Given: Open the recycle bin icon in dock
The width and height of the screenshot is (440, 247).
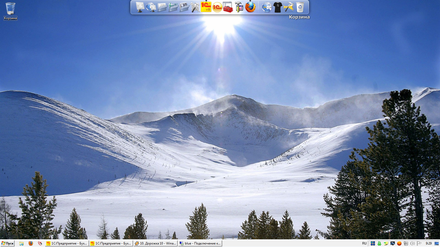Looking at the screenshot, I should 300,7.
